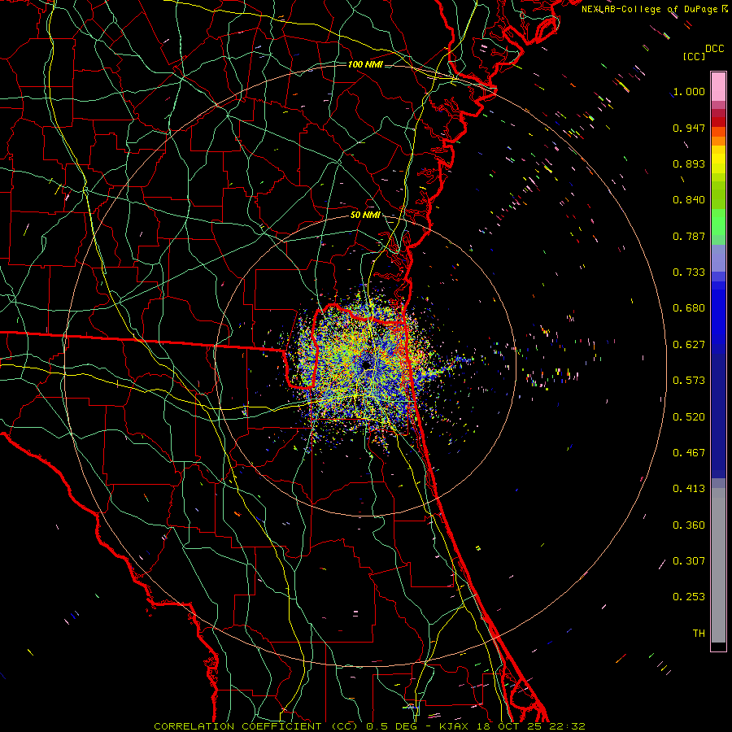732x732 pixels.
Task: Select the 0.520 value on the scale
Action: 689,417
